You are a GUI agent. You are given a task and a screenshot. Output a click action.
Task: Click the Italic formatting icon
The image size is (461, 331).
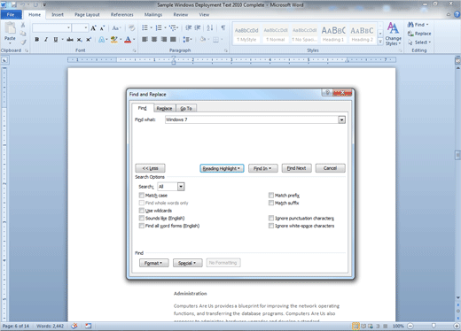tap(46, 40)
